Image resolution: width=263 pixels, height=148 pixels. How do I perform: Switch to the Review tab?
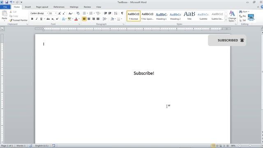(x=87, y=7)
